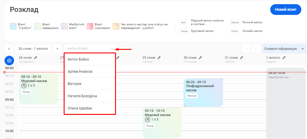Open the schedule settings gear icon

point(9,61)
